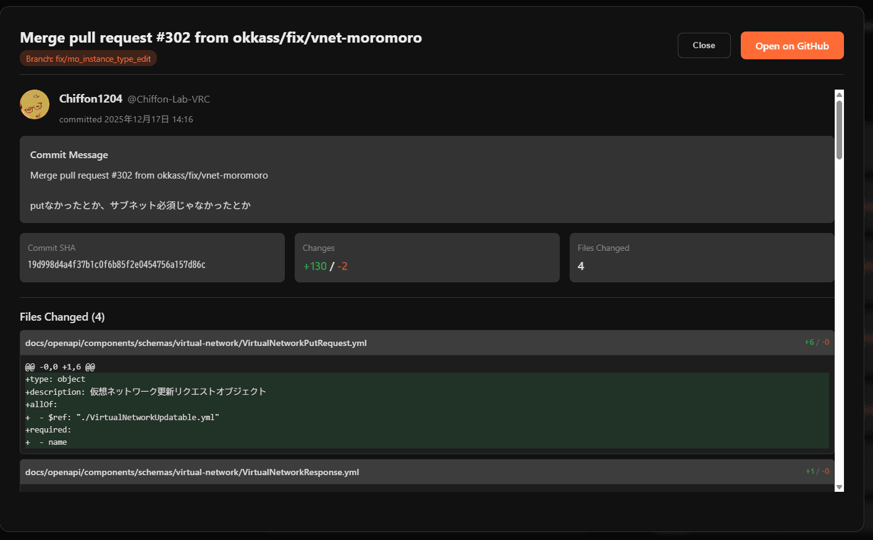Select the commit SHA hash text
Screen dimensions: 873x540
point(117,264)
